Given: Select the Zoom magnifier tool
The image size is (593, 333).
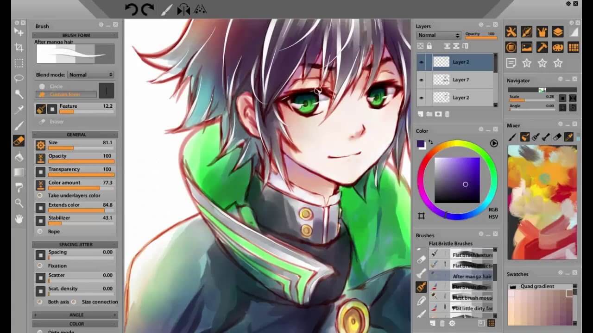Looking at the screenshot, I should click(x=19, y=203).
